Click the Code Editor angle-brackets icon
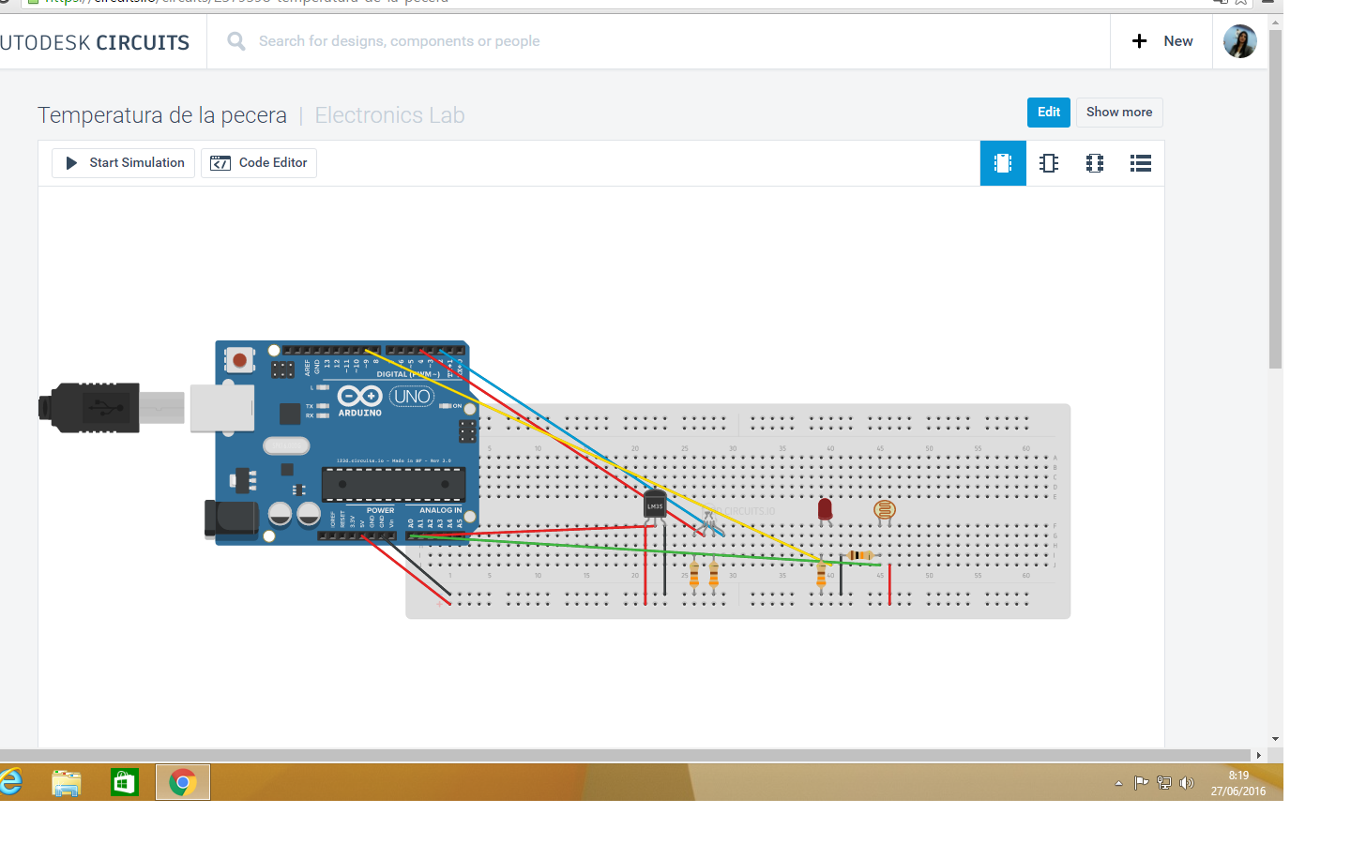 click(220, 162)
